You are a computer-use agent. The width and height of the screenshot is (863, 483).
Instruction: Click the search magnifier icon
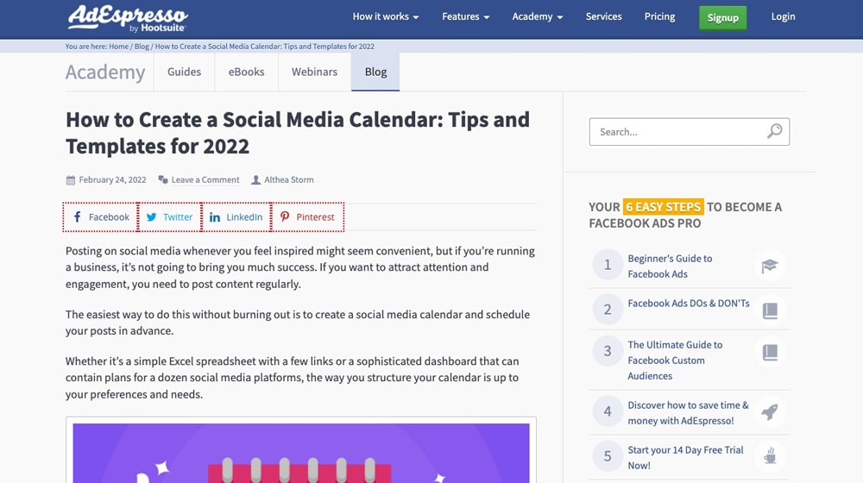click(774, 131)
